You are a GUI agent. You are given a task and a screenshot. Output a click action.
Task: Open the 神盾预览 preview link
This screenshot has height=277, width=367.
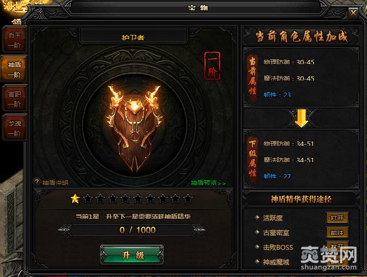208,183
